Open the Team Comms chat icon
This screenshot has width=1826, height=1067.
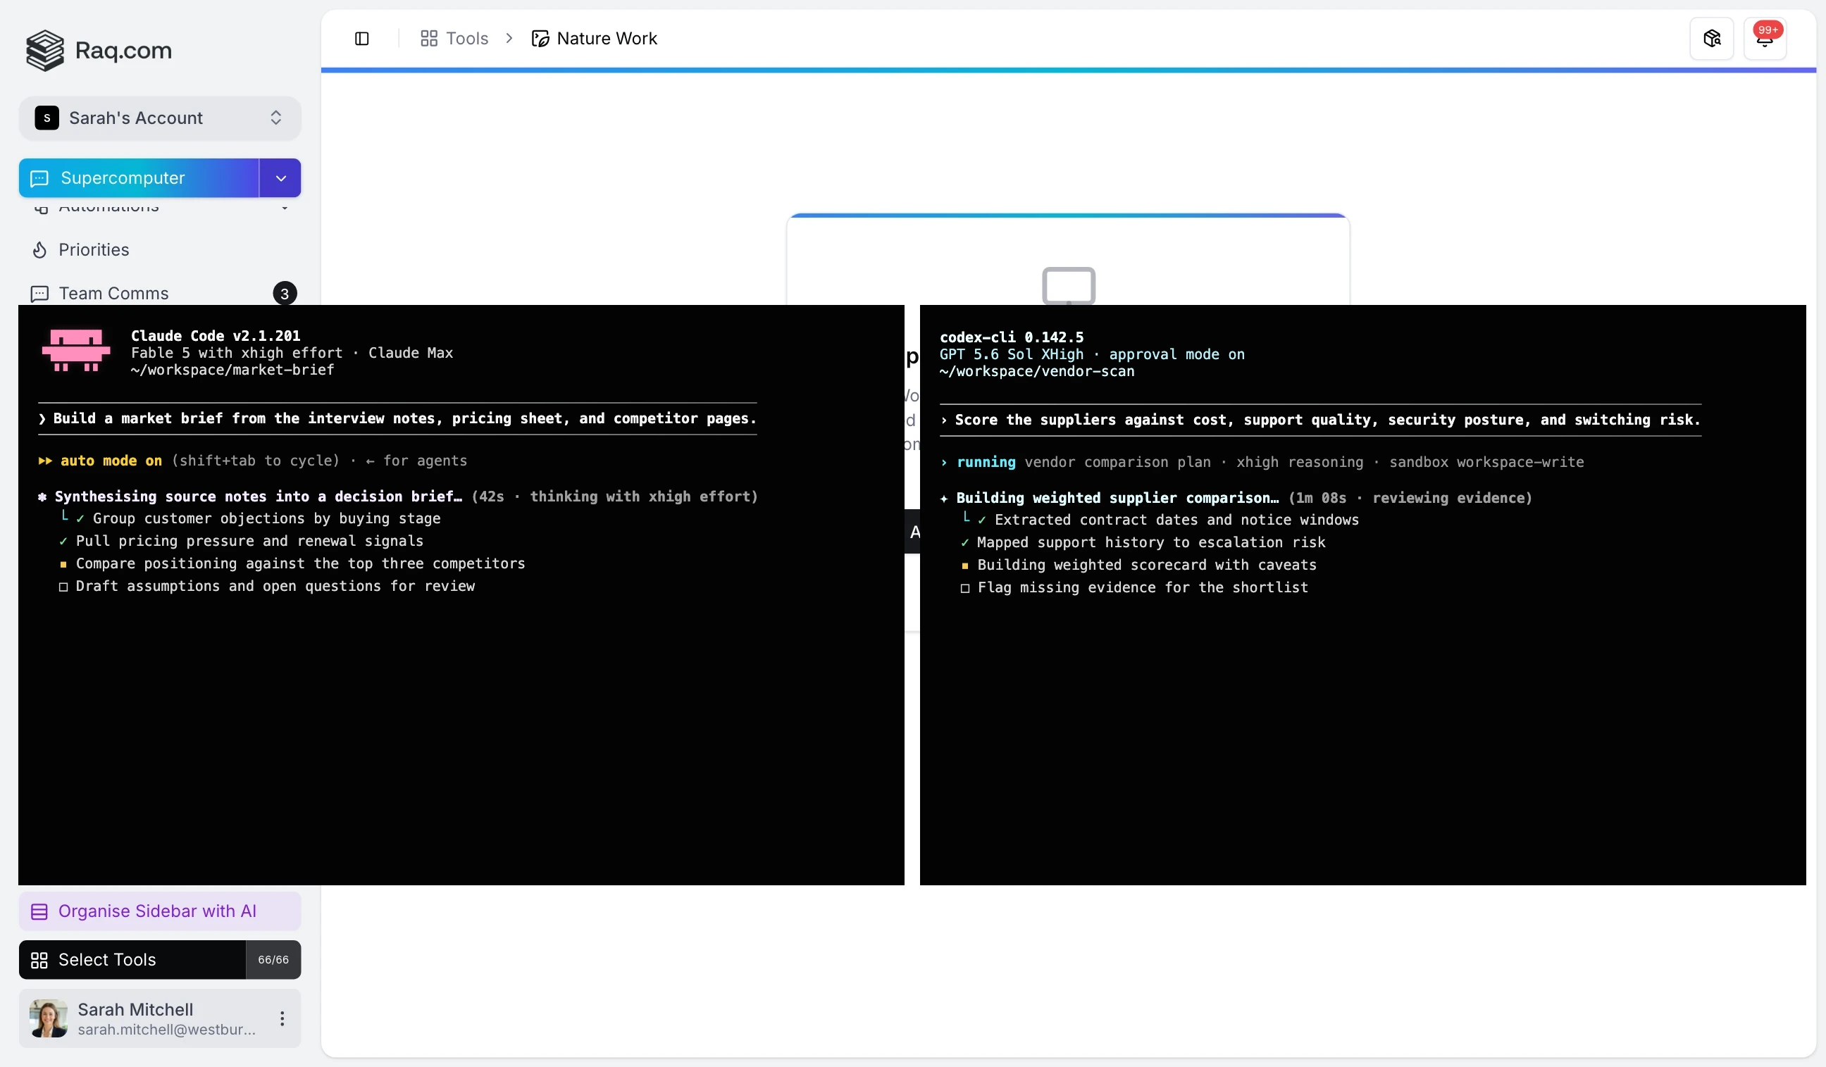[x=40, y=294]
